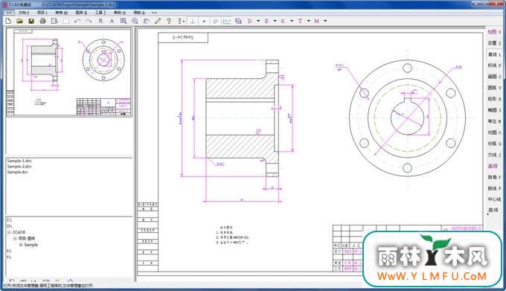Viewport: 506px width, 291px height.
Task: Select the 切圆 tangent circle tool
Action: tap(494, 132)
